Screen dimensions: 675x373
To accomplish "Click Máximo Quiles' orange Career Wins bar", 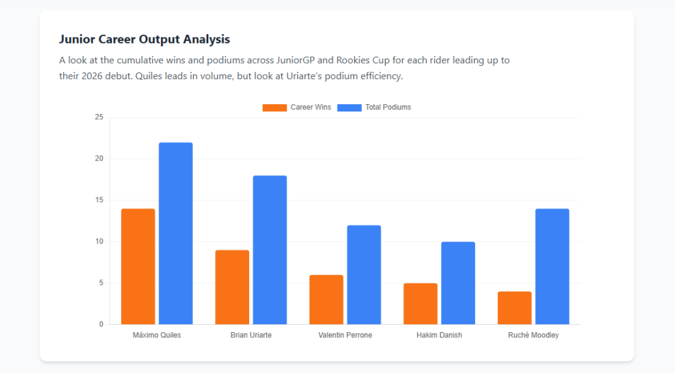I will pyautogui.click(x=138, y=266).
